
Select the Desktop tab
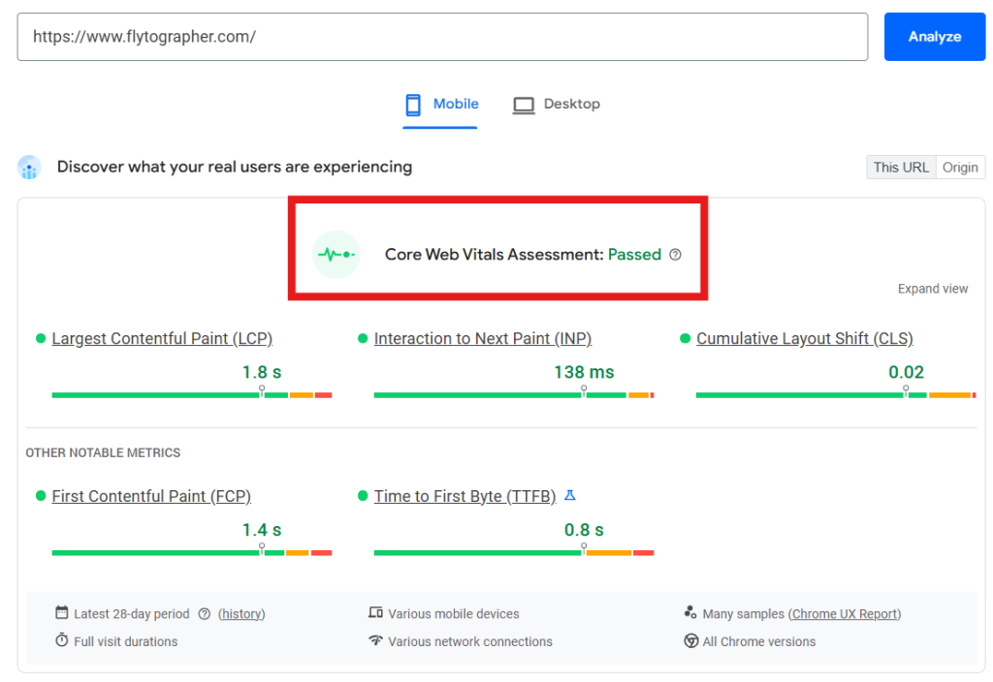pos(571,104)
